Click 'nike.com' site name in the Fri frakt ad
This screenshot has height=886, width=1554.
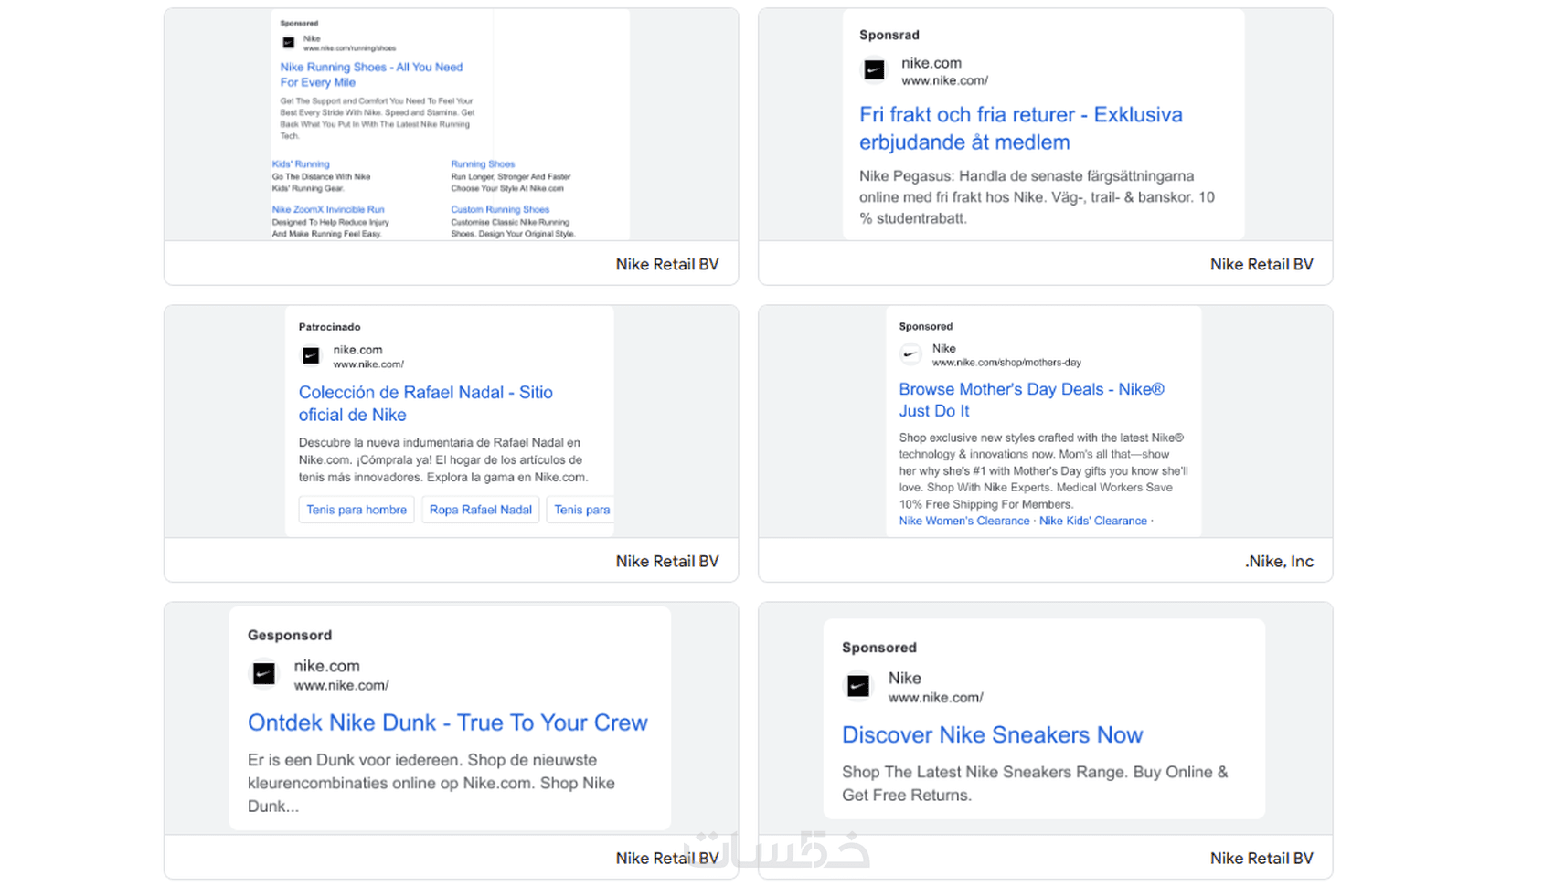[x=931, y=63]
